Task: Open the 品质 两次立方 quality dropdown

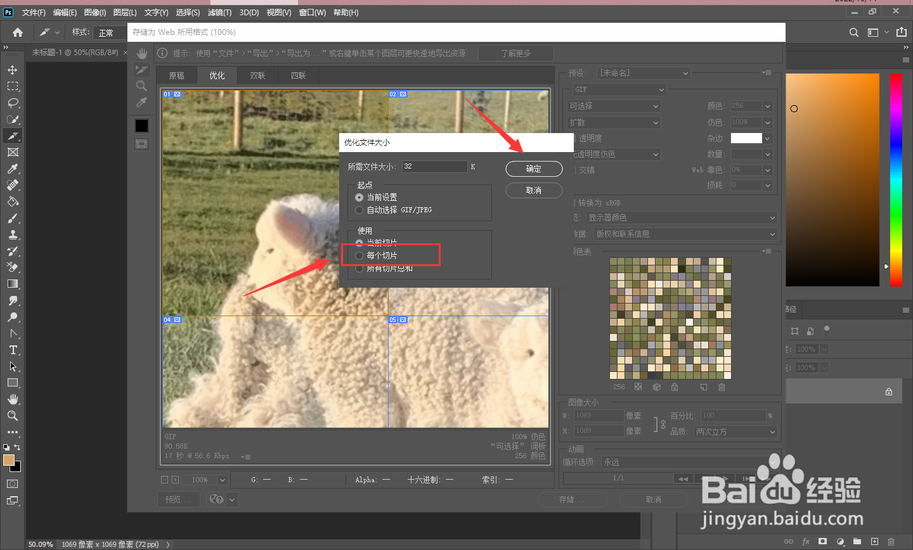Action: point(735,432)
